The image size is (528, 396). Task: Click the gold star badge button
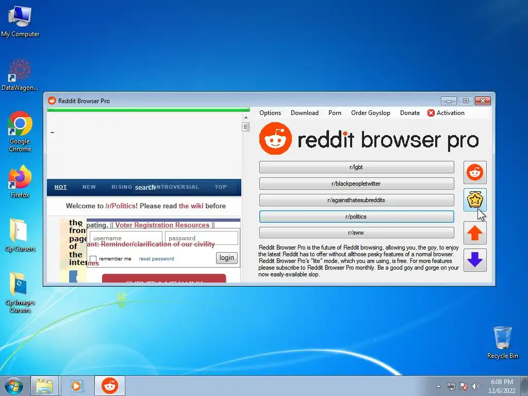pos(475,200)
